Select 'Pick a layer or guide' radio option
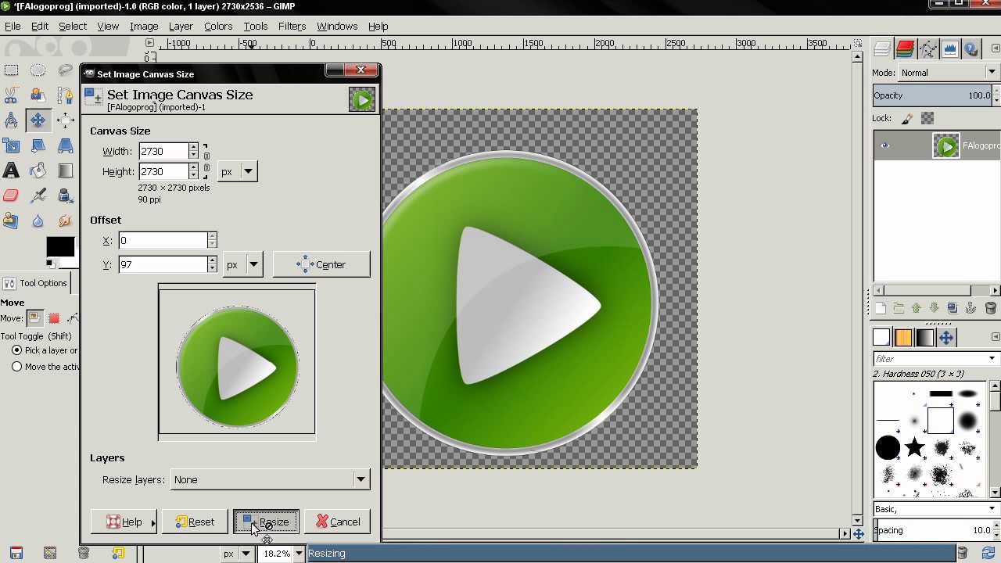Screen dimensions: 1001x563 [16, 350]
